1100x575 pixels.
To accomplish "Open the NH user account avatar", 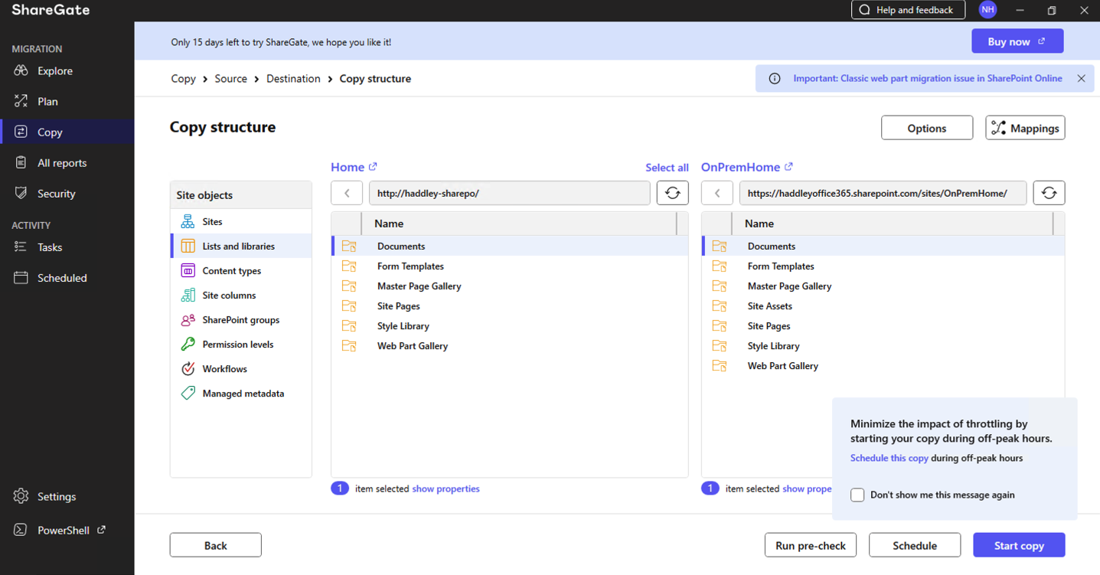I will tap(987, 10).
